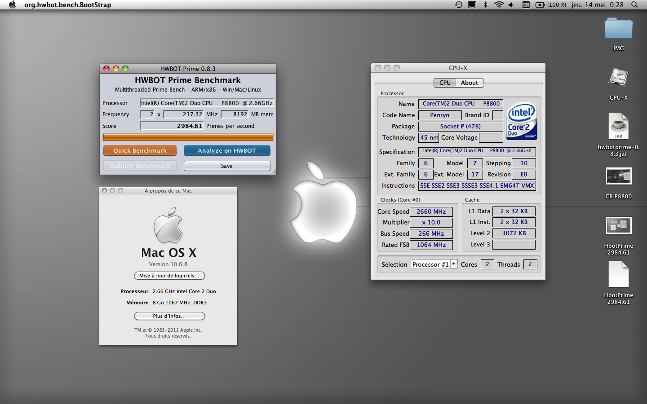The width and height of the screenshot is (647, 404).
Task: Open the Bluetooth status icon
Action: coord(485,4)
